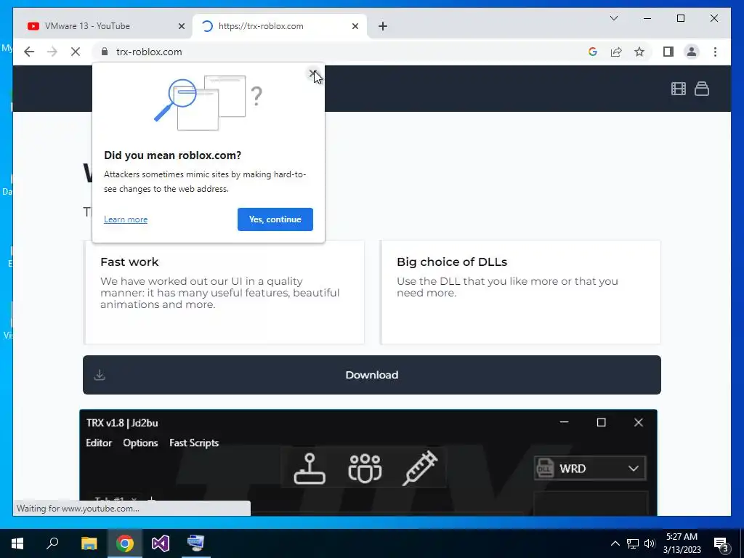Image resolution: width=744 pixels, height=558 pixels.
Task: Click 'Did you mean roblox.com?' heading
Action: click(173, 155)
